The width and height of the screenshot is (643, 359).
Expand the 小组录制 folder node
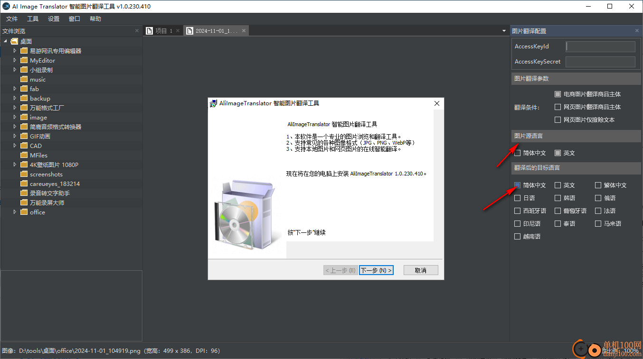pyautogui.click(x=15, y=70)
